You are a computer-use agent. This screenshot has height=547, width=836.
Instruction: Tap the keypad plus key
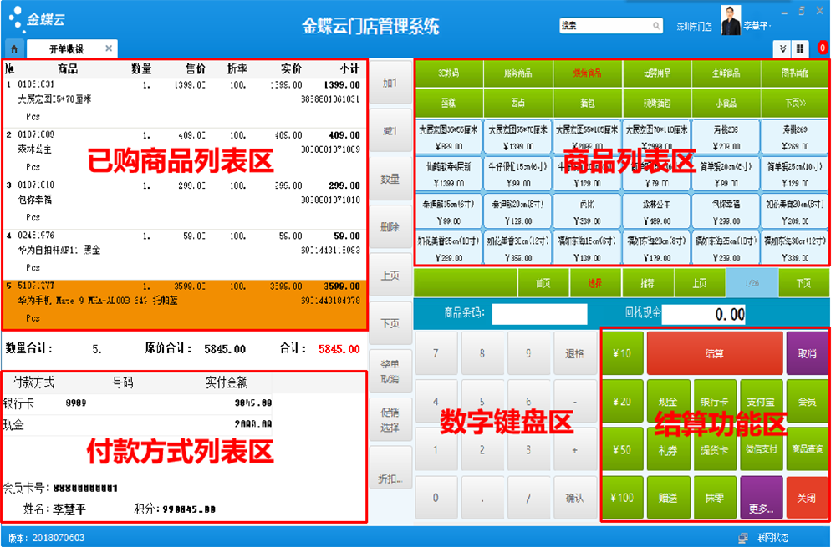tap(575, 450)
